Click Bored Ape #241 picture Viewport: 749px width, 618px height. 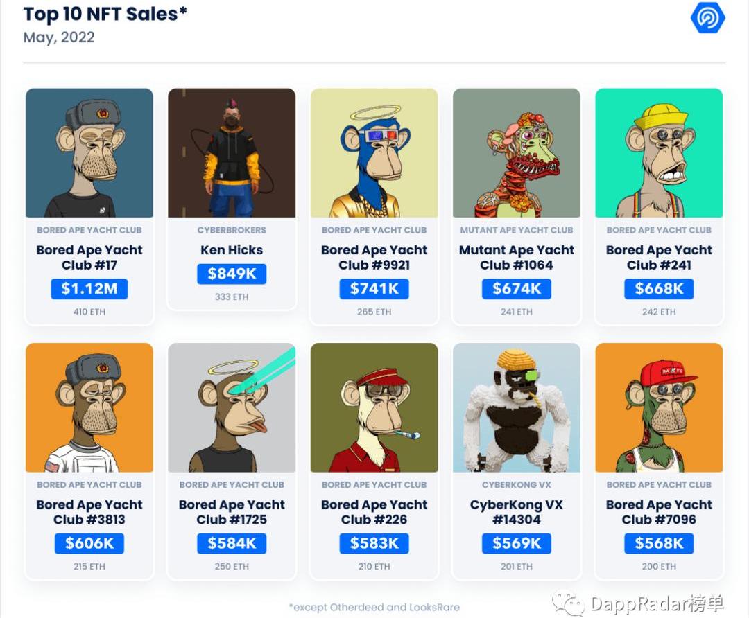coord(659,153)
